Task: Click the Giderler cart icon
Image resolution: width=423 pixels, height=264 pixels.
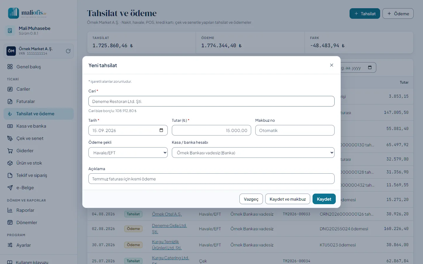Action: (x=10, y=151)
